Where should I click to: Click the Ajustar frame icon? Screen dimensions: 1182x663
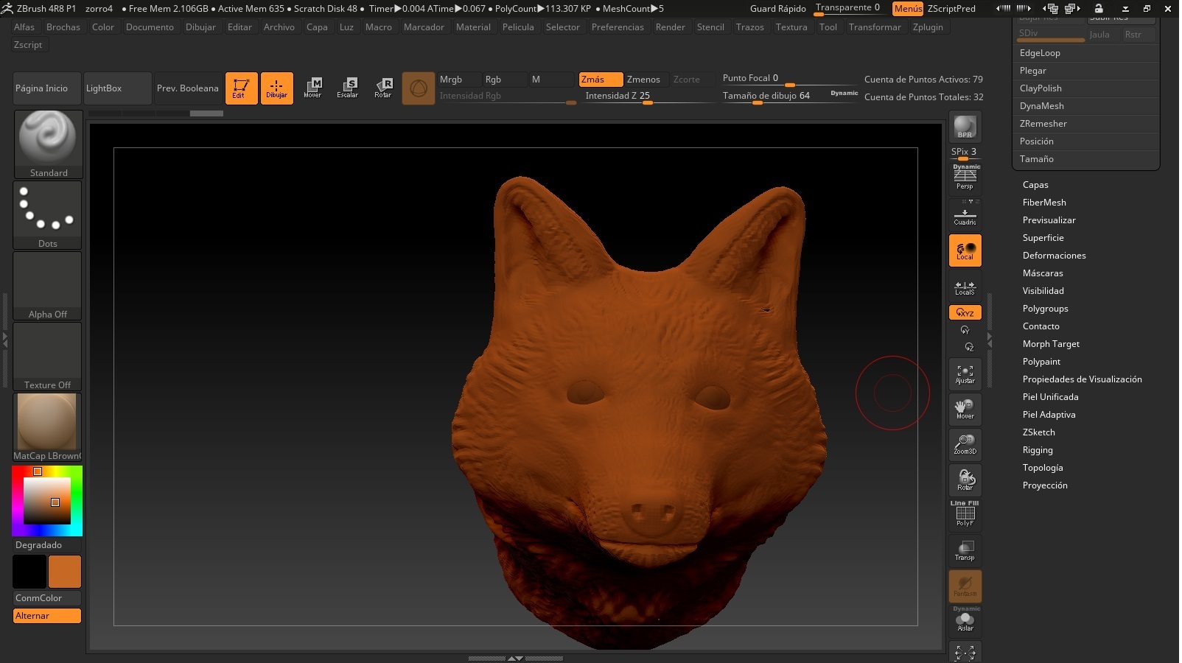point(965,374)
